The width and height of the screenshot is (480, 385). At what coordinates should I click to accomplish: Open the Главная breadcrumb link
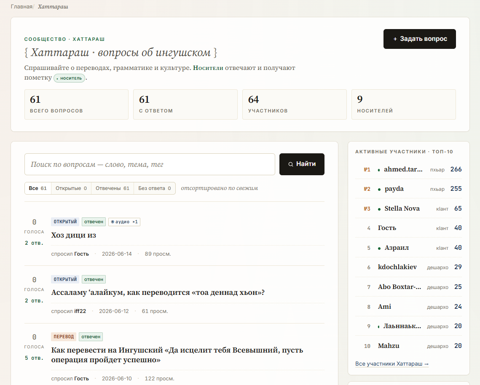[21, 6]
